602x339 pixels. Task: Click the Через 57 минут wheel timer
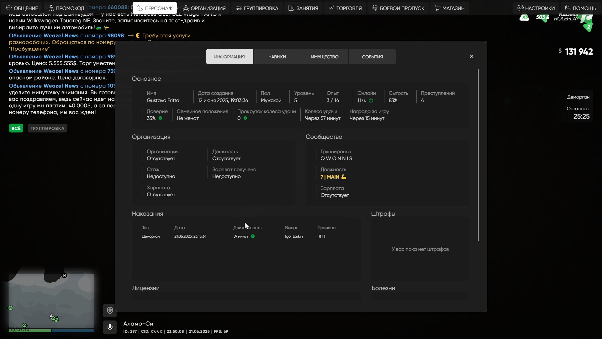[323, 118]
